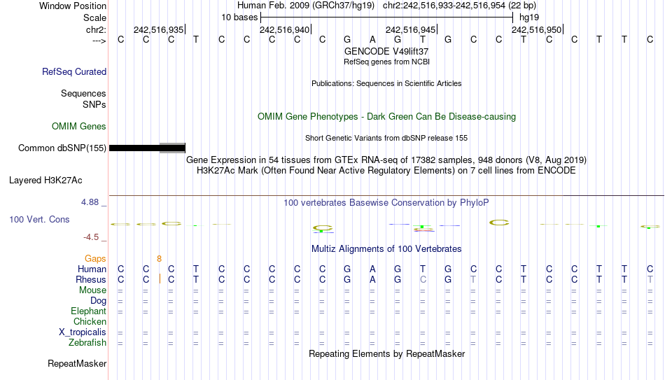Image resolution: width=665 pixels, height=380 pixels.
Task: Open Common dbSNP(155) track settings label
Action: [x=62, y=148]
